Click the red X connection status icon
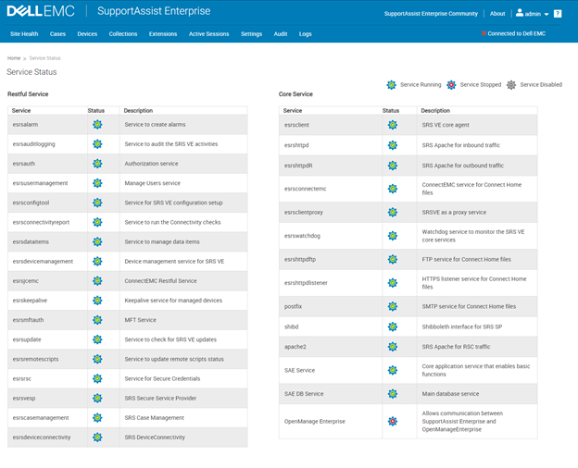 pyautogui.click(x=484, y=33)
